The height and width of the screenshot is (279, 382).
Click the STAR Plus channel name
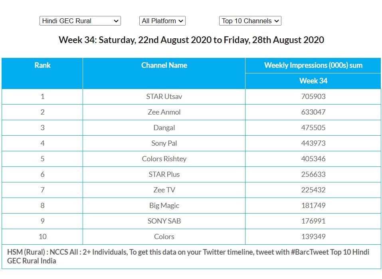pyautogui.click(x=164, y=174)
